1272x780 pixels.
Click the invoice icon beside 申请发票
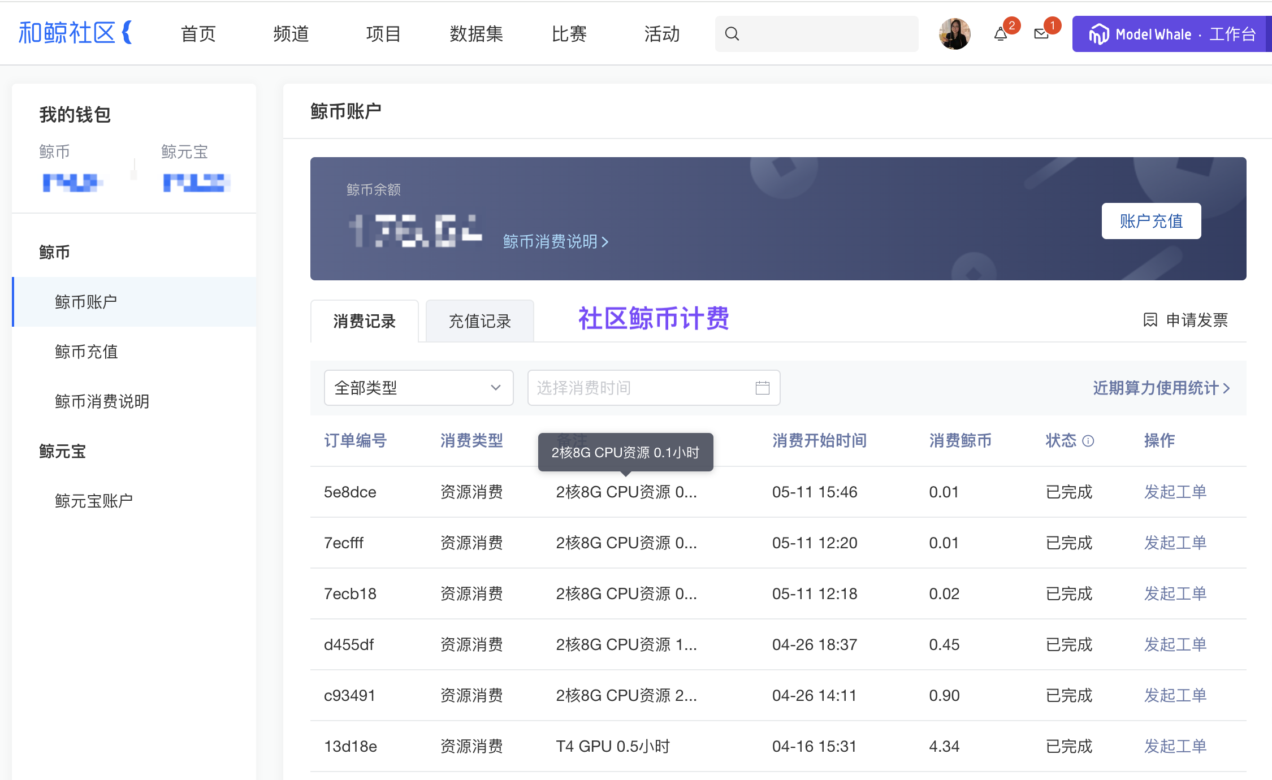point(1150,320)
